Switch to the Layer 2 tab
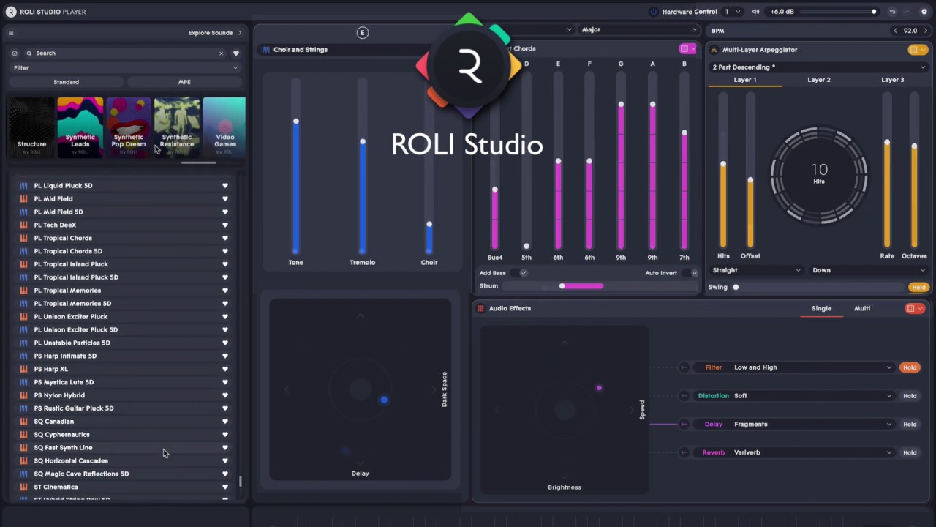This screenshot has width=936, height=527. coord(819,80)
